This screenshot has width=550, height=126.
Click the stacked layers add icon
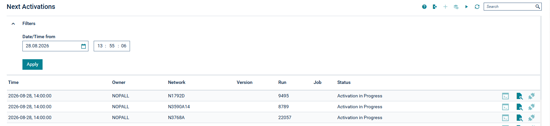456,7
